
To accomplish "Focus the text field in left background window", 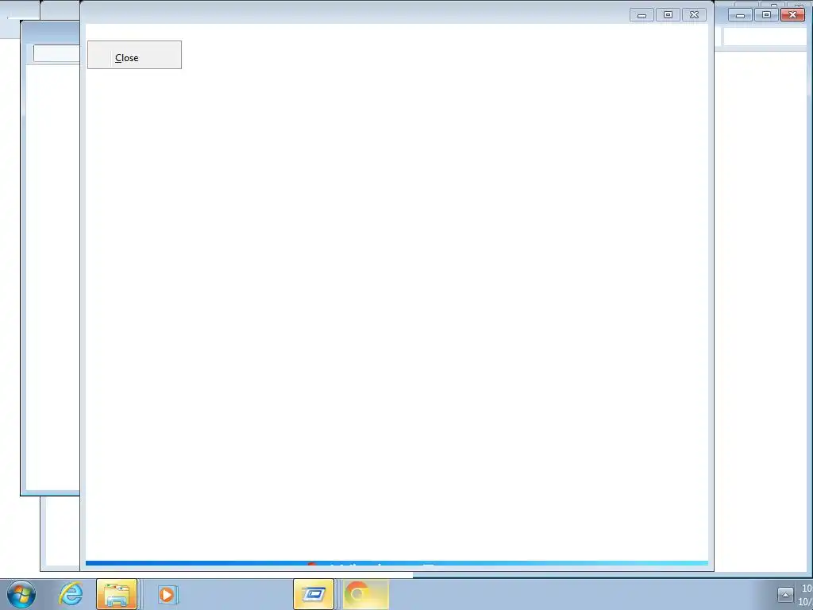I will [x=56, y=53].
